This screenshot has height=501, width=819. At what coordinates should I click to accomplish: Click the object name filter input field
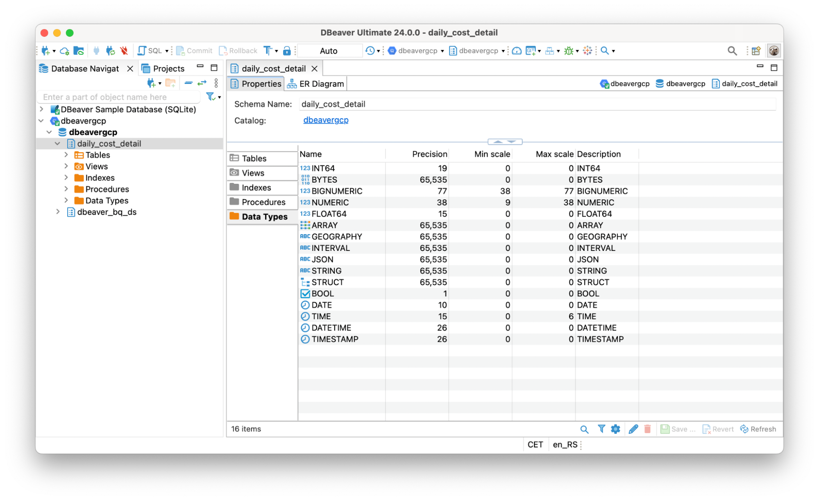pos(119,97)
